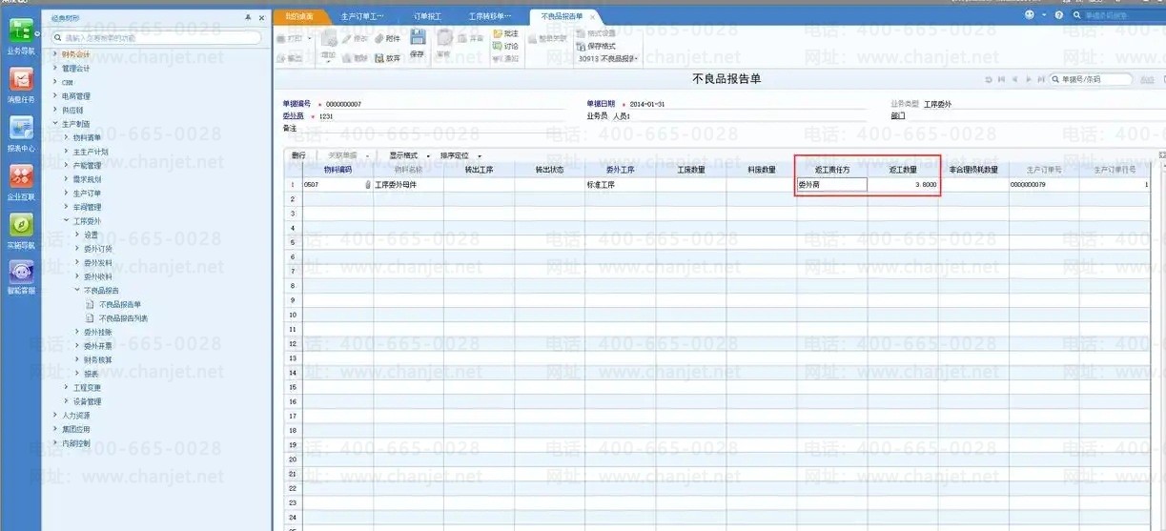Open 实施导航 sidebar icon

pyautogui.click(x=20, y=232)
